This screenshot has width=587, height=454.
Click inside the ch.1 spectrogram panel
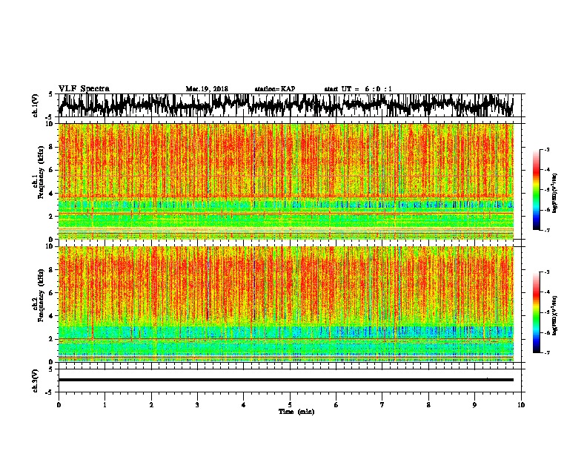click(286, 181)
